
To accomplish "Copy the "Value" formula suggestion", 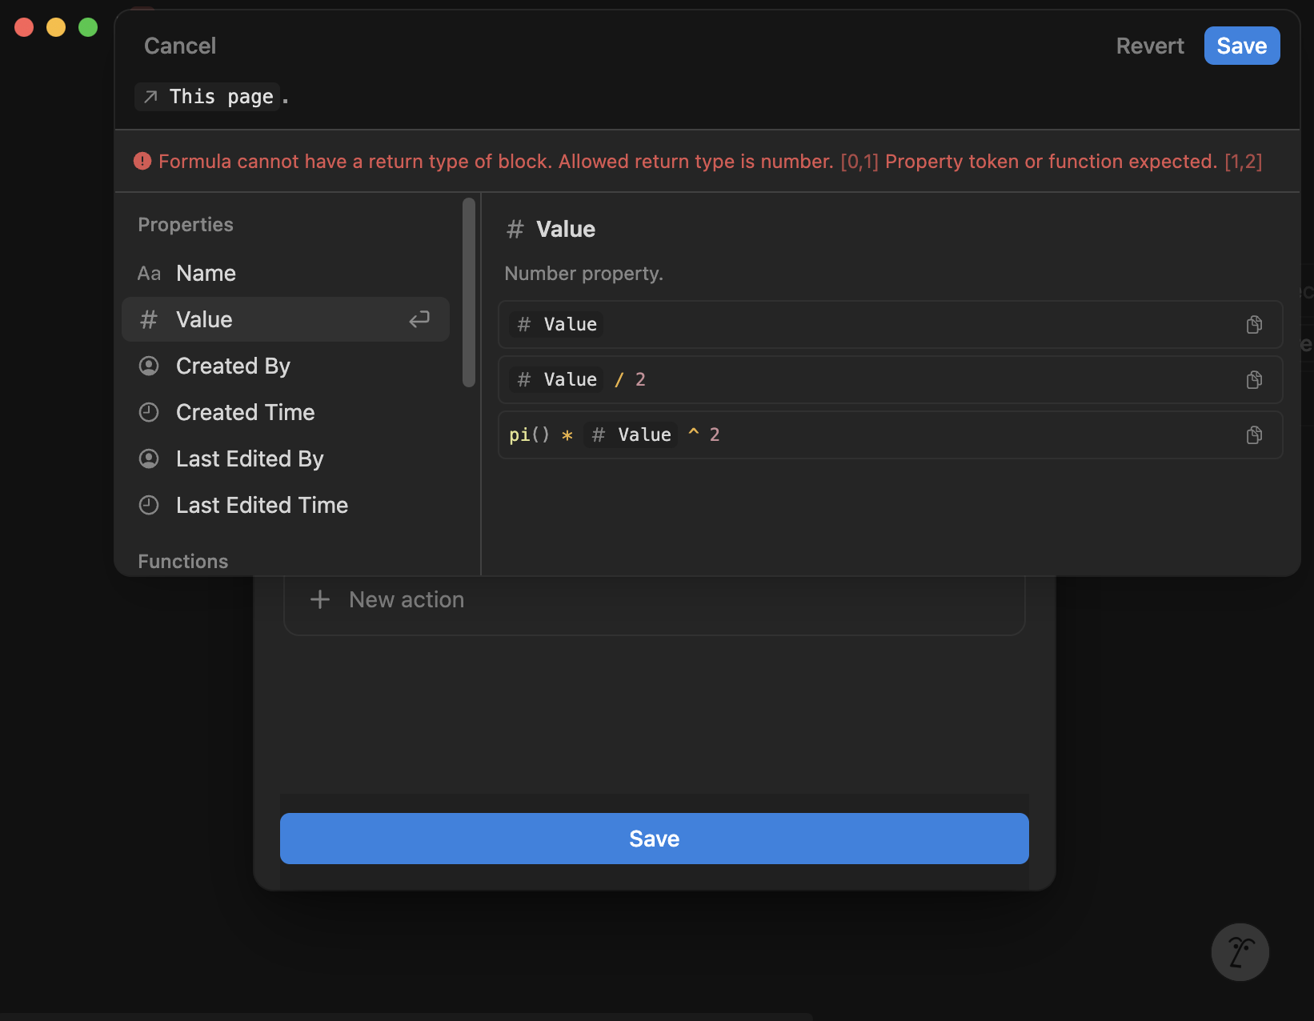I will (1253, 324).
